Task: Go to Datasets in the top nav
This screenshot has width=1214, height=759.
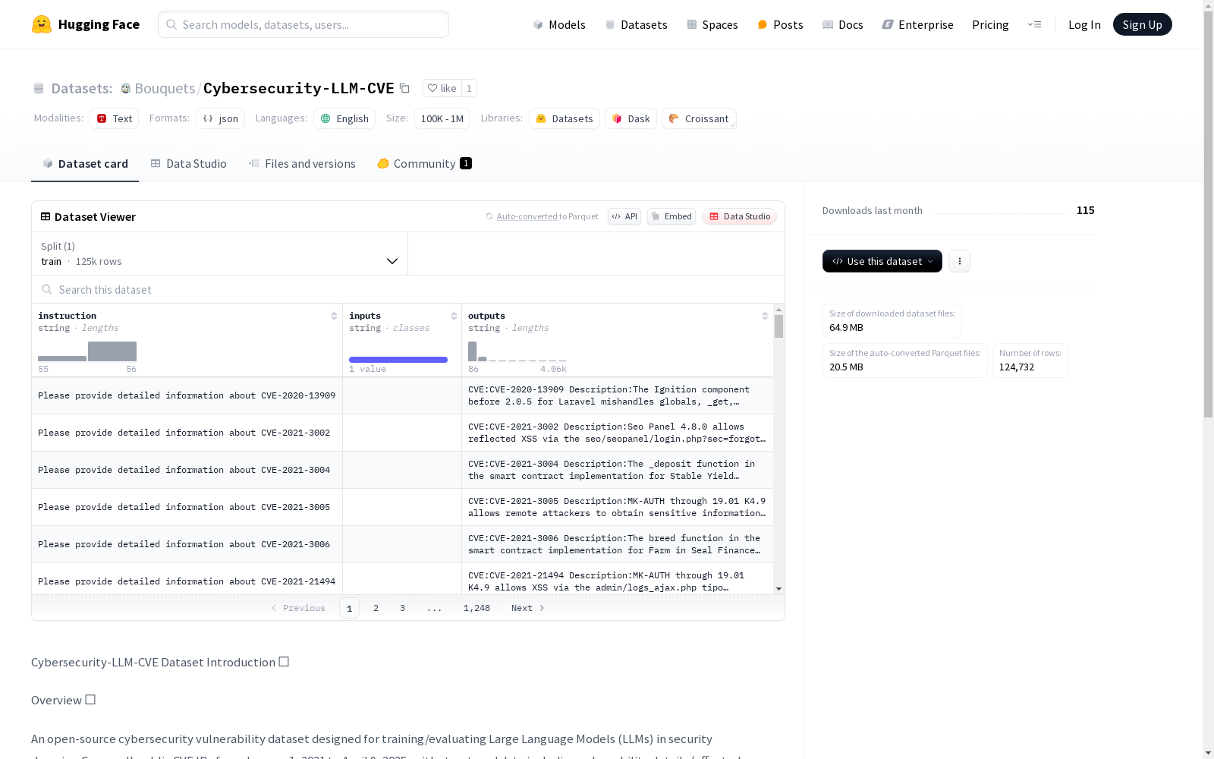Action: coord(636,24)
